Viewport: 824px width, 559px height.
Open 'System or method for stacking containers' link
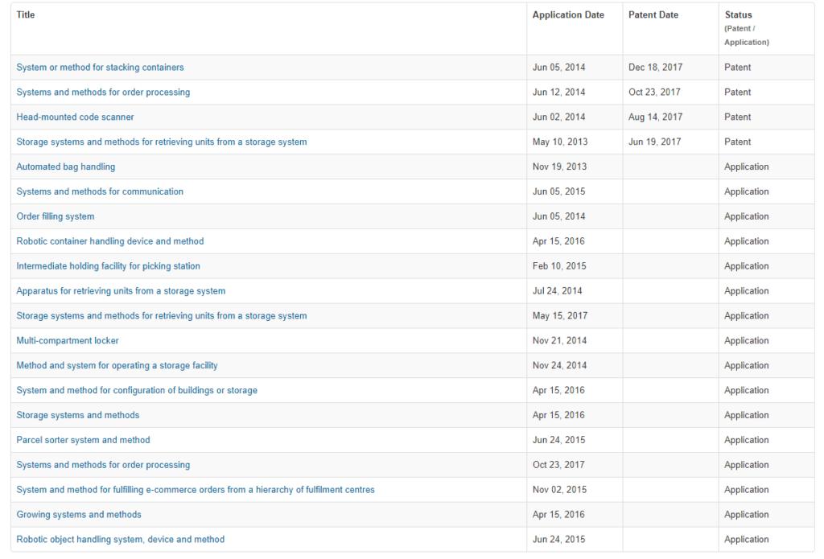pos(100,68)
